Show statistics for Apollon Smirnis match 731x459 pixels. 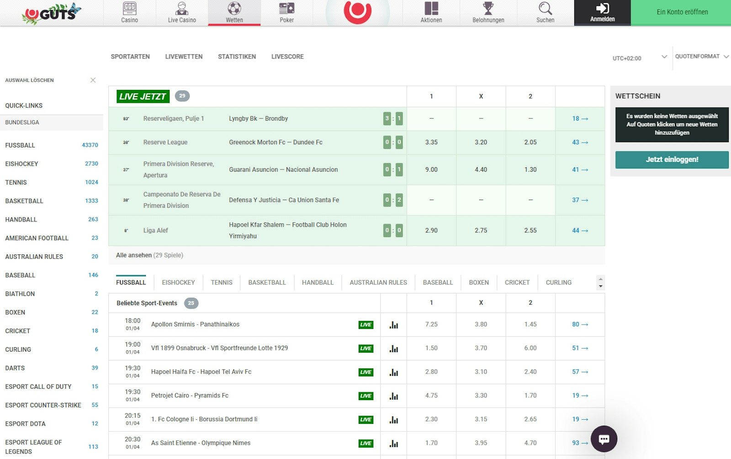tap(393, 325)
